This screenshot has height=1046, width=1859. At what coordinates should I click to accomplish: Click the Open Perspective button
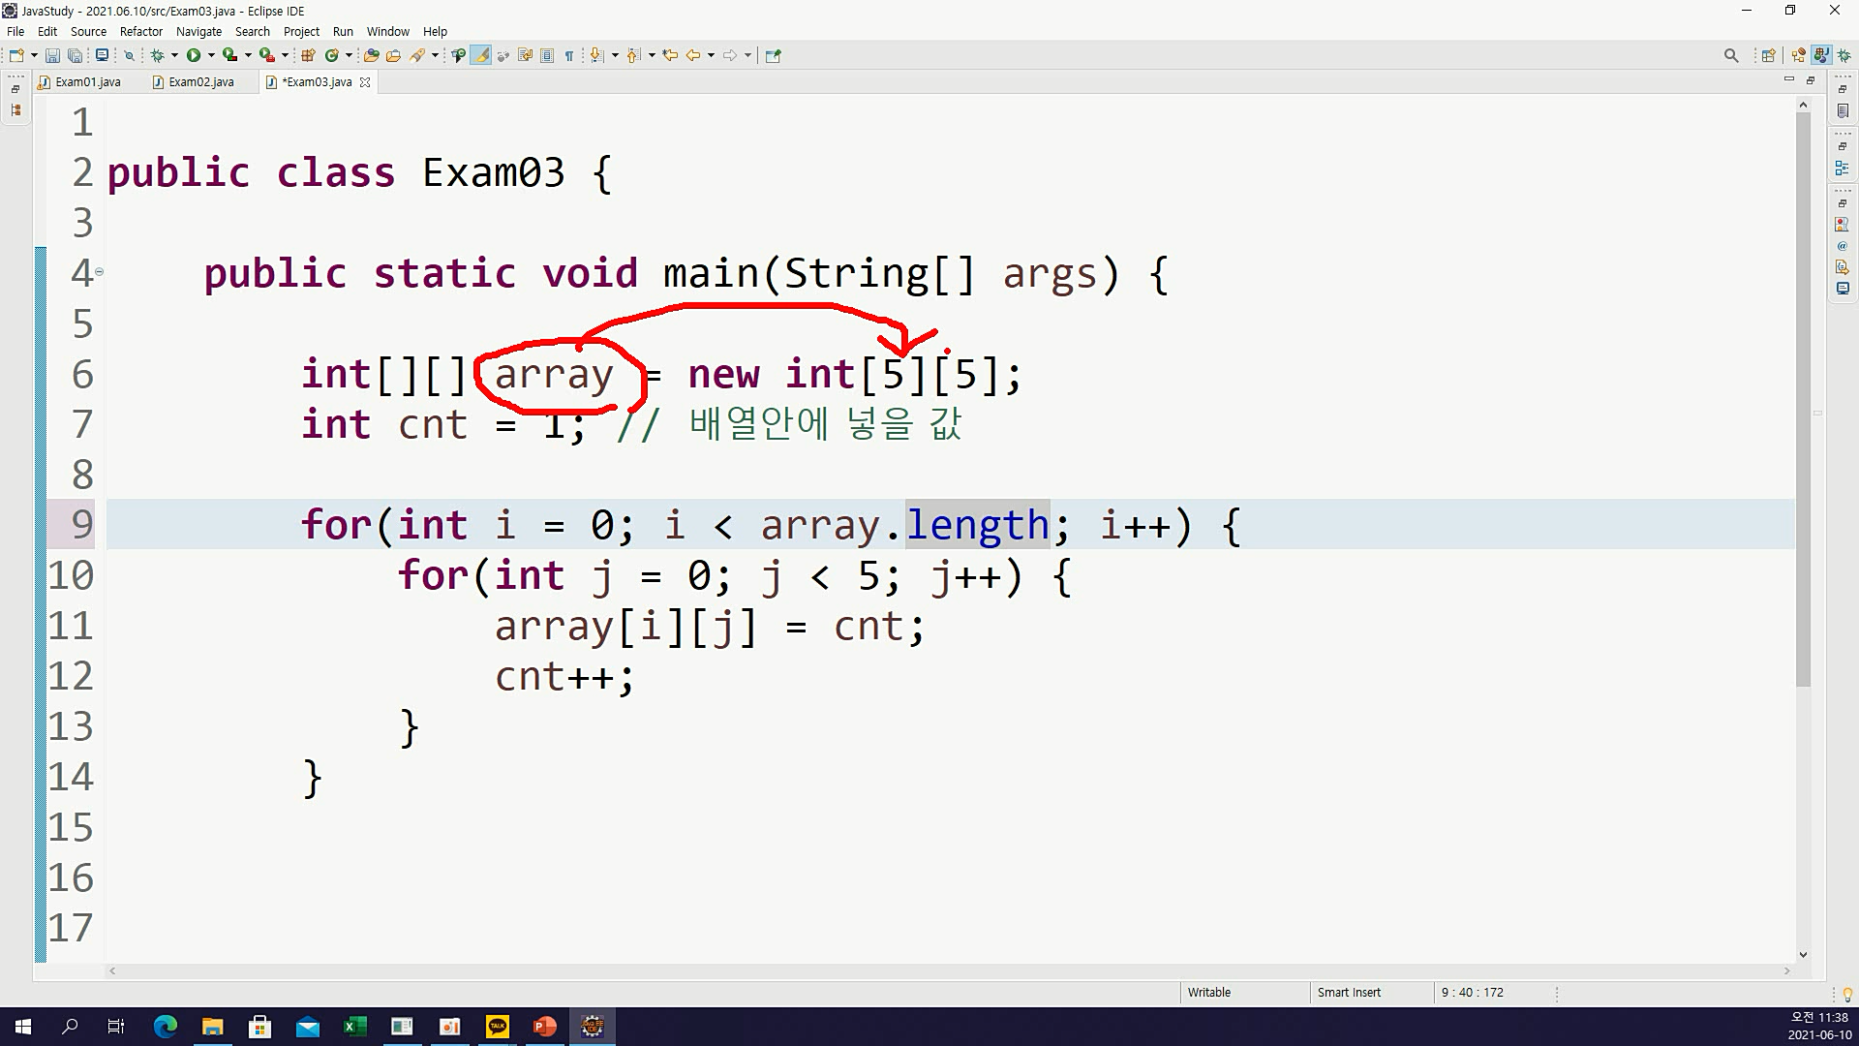[x=1768, y=55]
